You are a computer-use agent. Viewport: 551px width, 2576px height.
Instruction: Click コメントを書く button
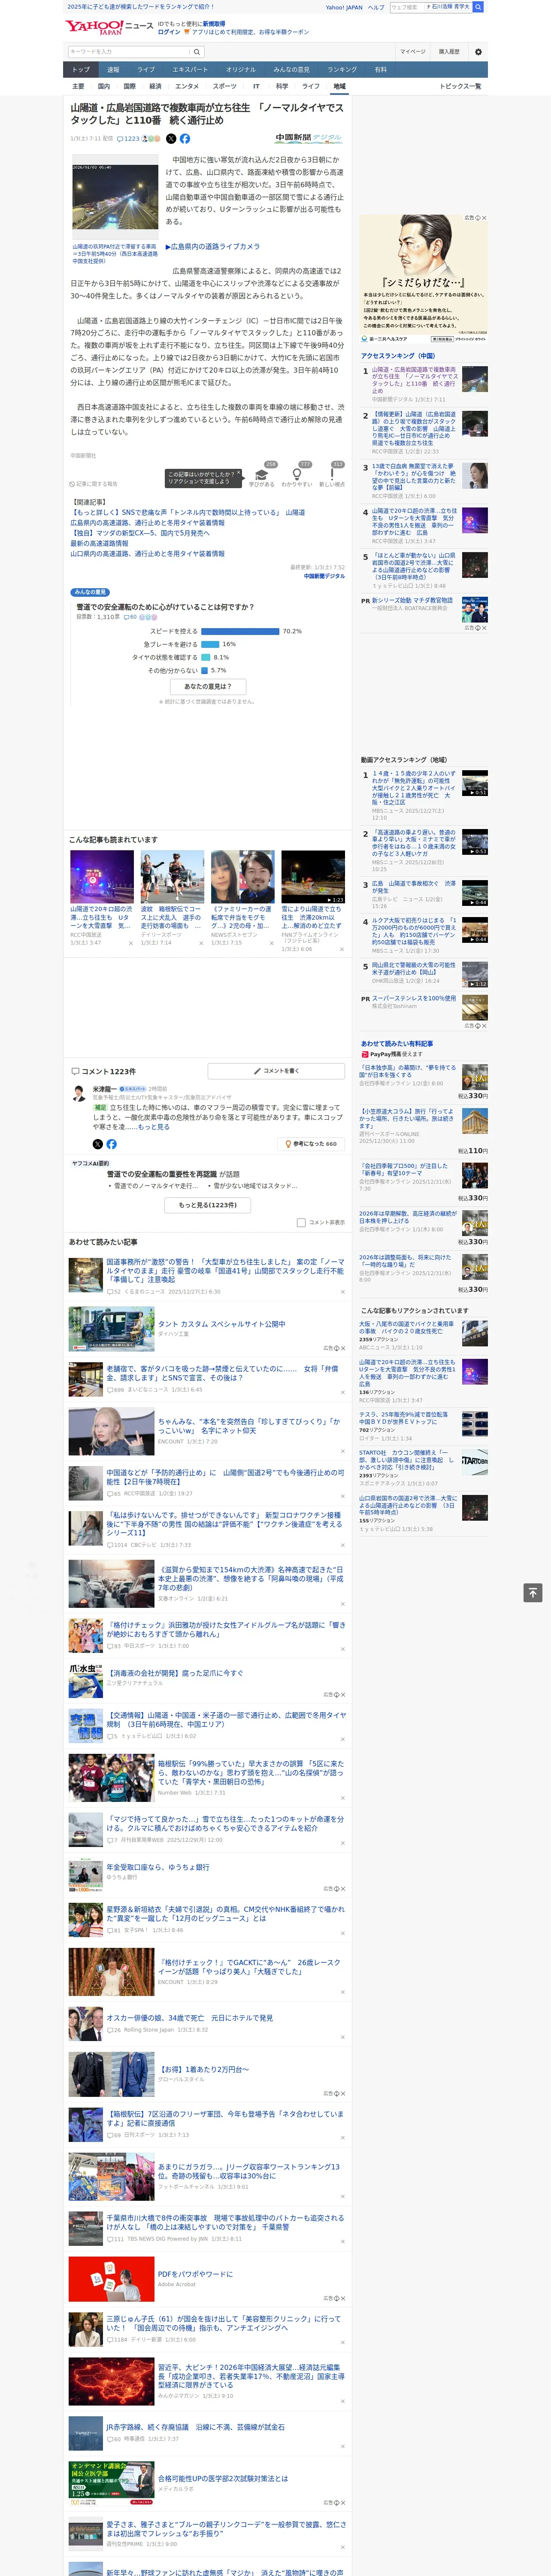click(x=276, y=1071)
